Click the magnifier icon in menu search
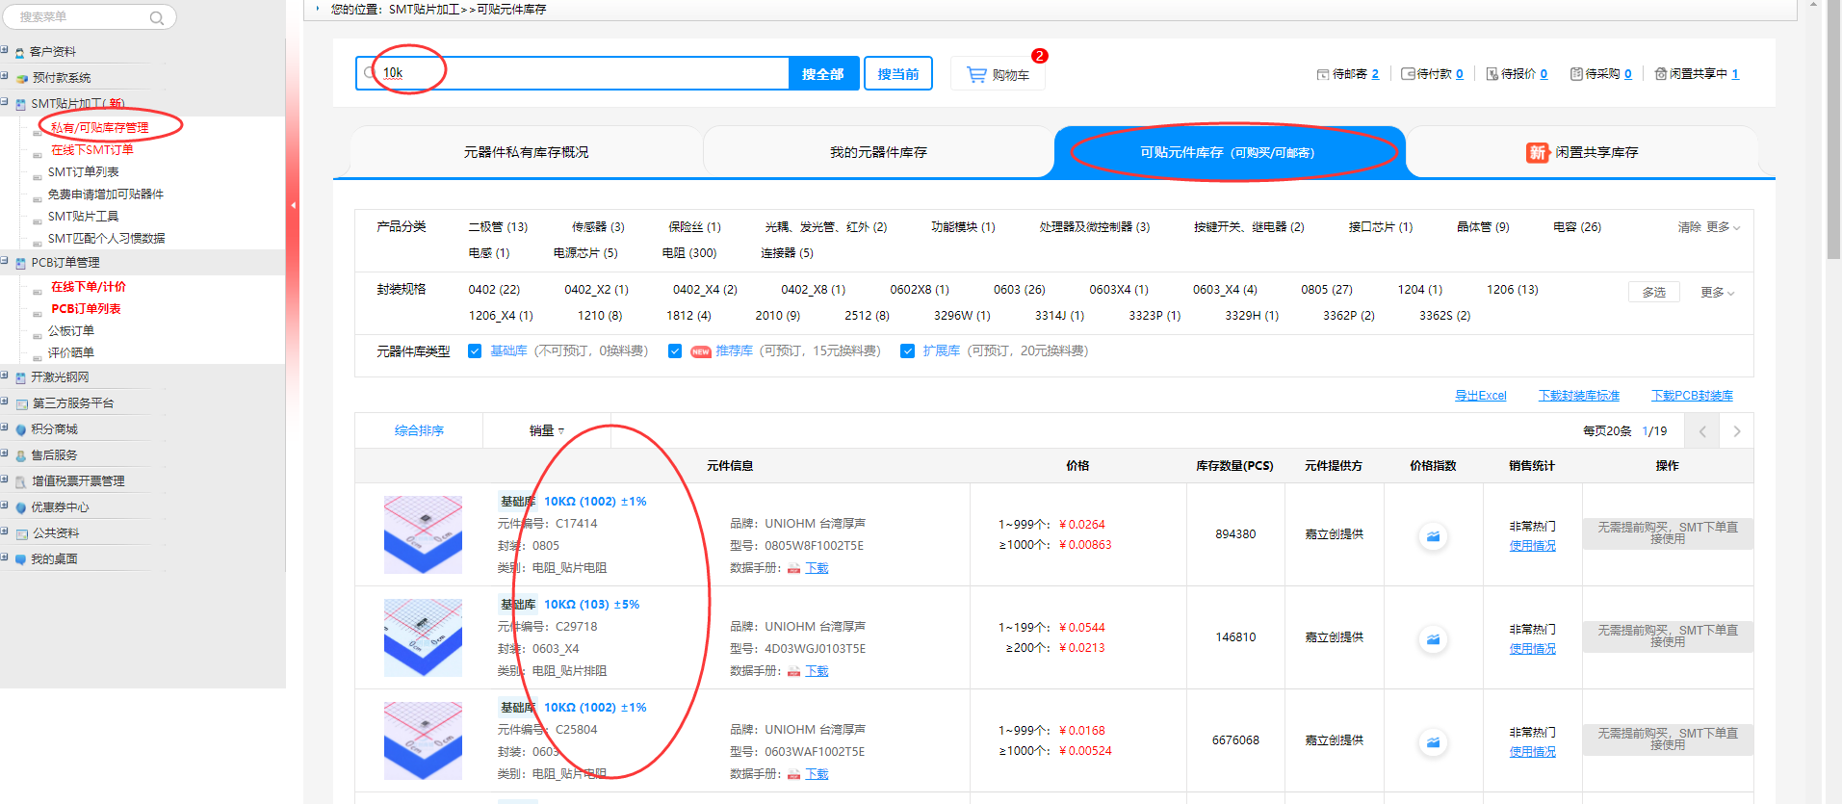The height and width of the screenshot is (804, 1842). pos(157,17)
